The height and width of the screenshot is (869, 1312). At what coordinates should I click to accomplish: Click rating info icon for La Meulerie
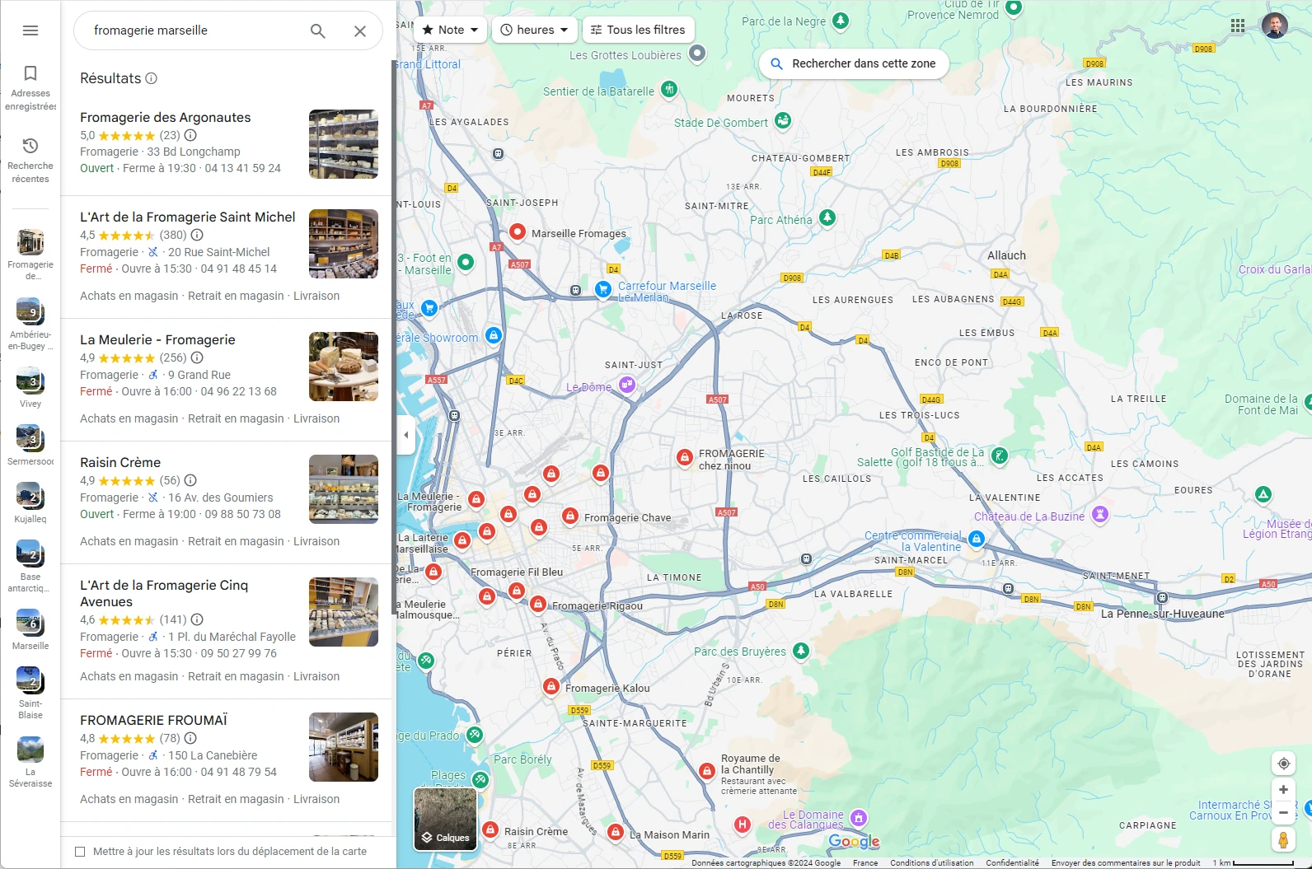click(x=197, y=357)
